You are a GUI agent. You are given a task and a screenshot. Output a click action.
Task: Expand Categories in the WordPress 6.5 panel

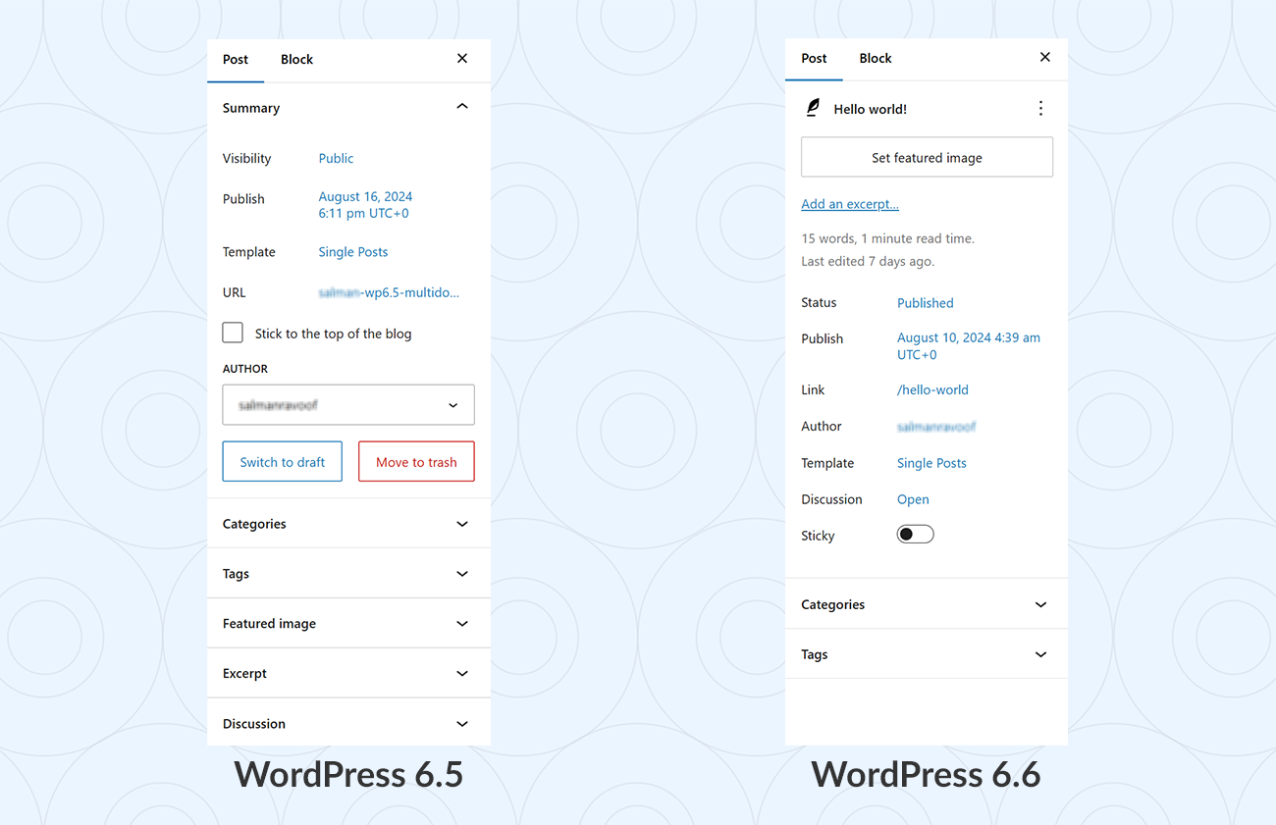(x=348, y=524)
